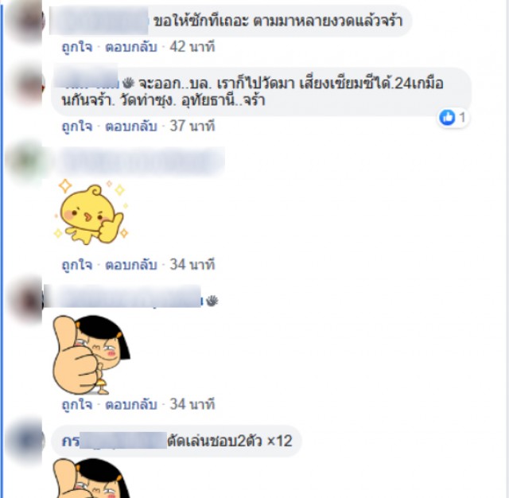This screenshot has width=509, height=498.
Task: Like the yellow chick sticker comment
Action: [x=77, y=265]
